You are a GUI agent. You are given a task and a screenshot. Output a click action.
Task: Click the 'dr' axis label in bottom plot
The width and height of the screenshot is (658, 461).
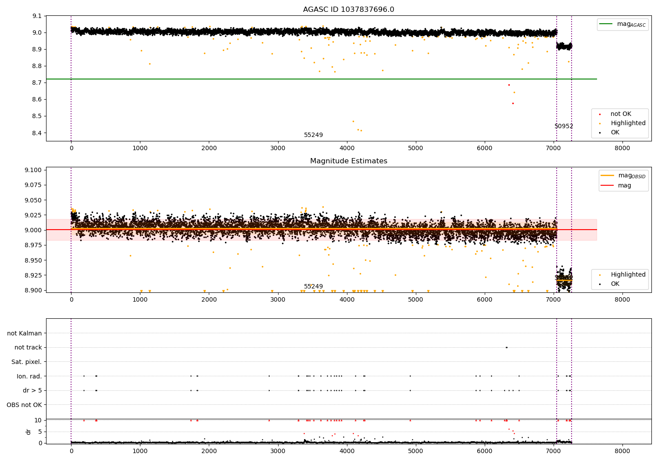(29, 432)
